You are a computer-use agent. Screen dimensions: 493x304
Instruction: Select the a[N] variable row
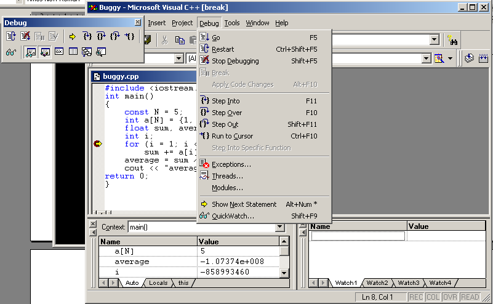[x=189, y=251]
